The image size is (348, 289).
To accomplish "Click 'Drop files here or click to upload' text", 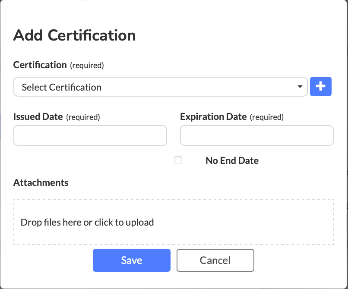I will pos(87,223).
